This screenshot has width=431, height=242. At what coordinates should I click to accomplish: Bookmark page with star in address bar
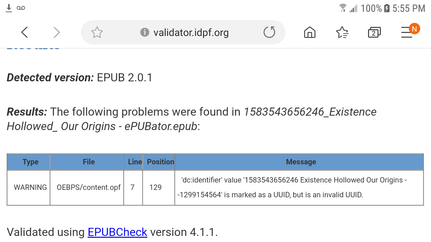(x=97, y=32)
